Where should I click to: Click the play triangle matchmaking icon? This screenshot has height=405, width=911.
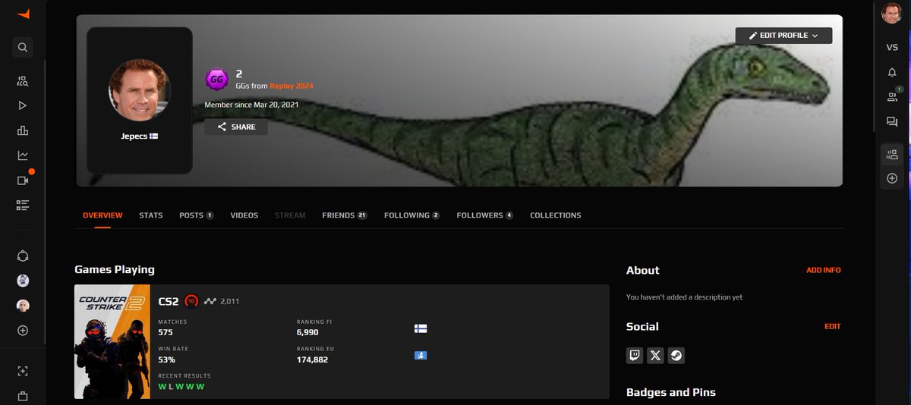point(23,105)
